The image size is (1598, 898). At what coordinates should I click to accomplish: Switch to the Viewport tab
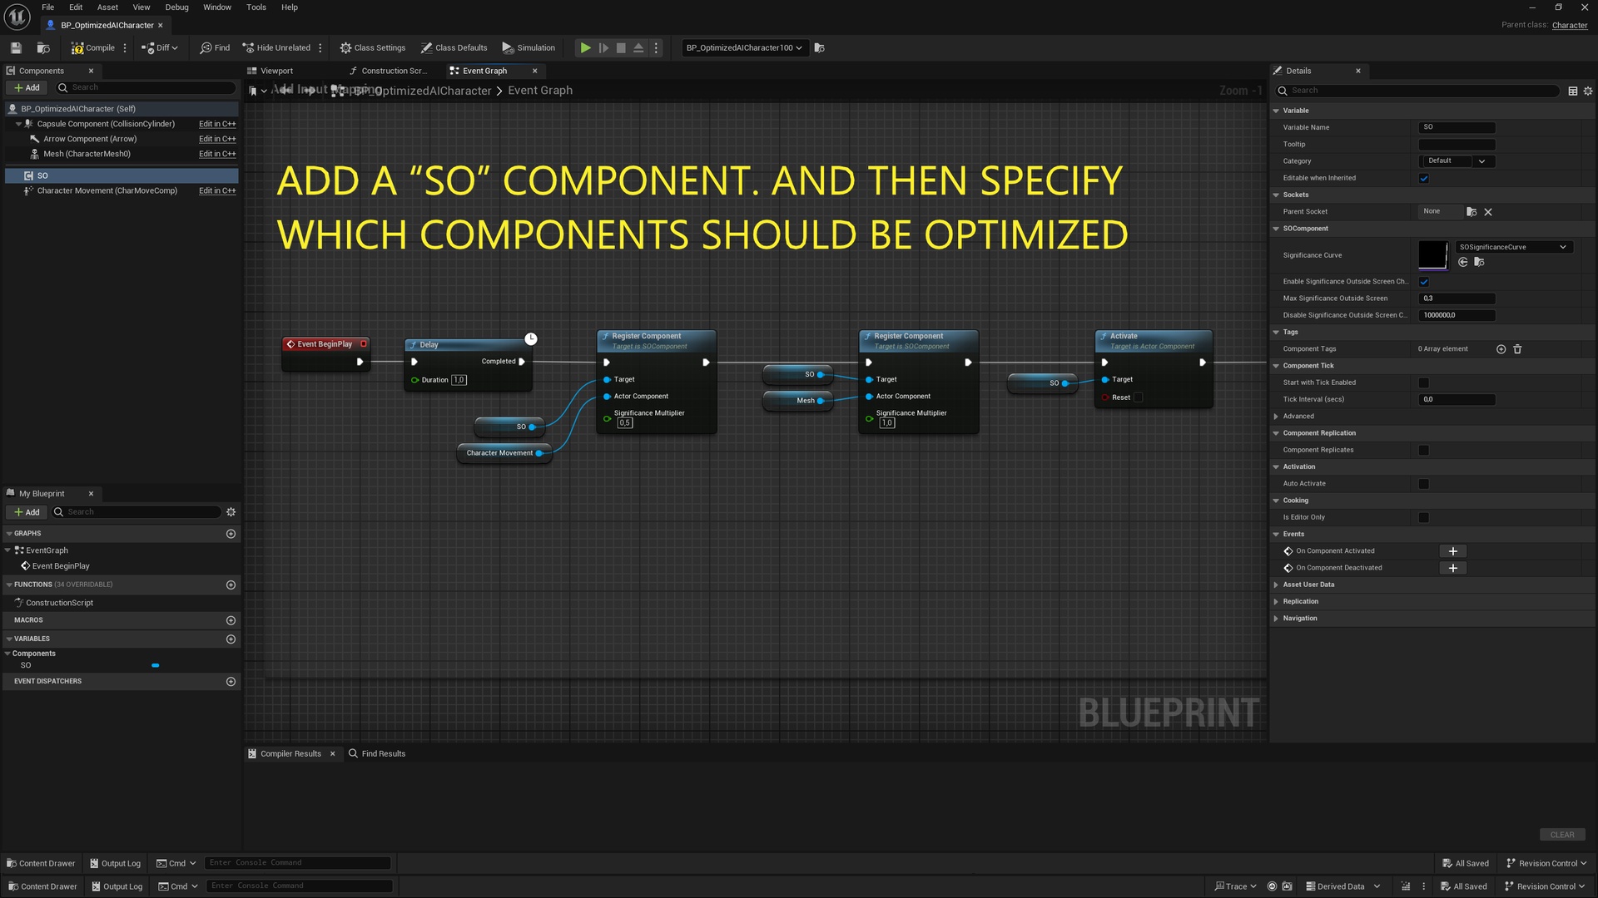pos(277,71)
